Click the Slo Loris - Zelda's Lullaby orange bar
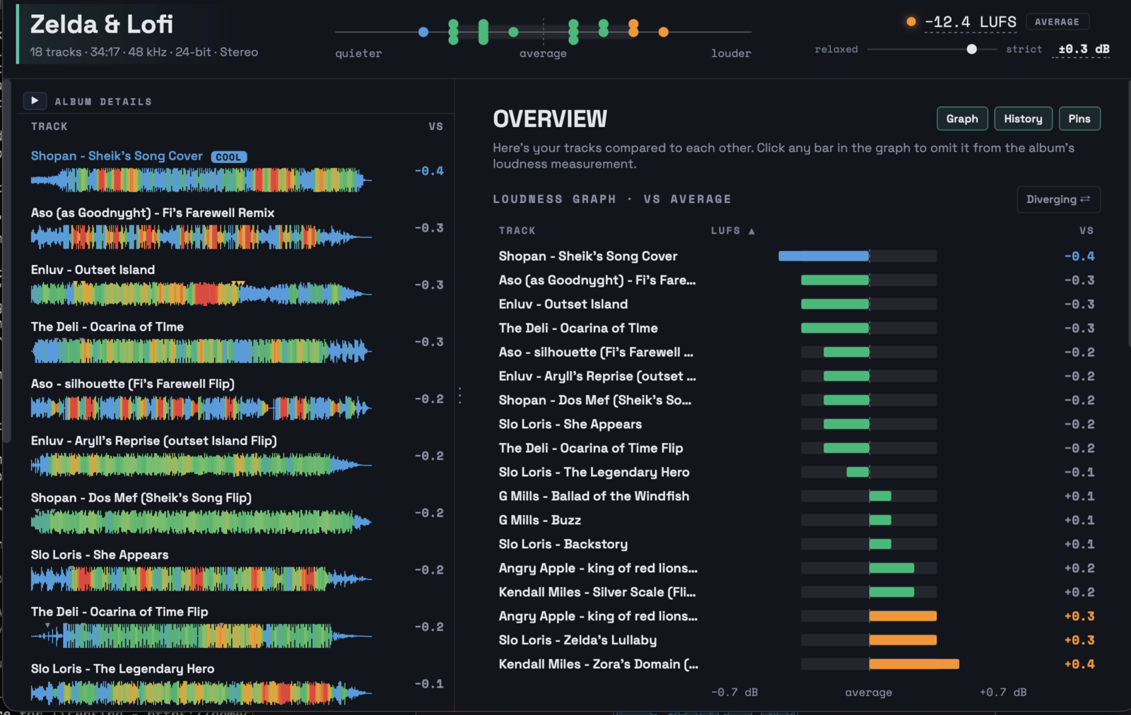The width and height of the screenshot is (1131, 715). pos(903,640)
